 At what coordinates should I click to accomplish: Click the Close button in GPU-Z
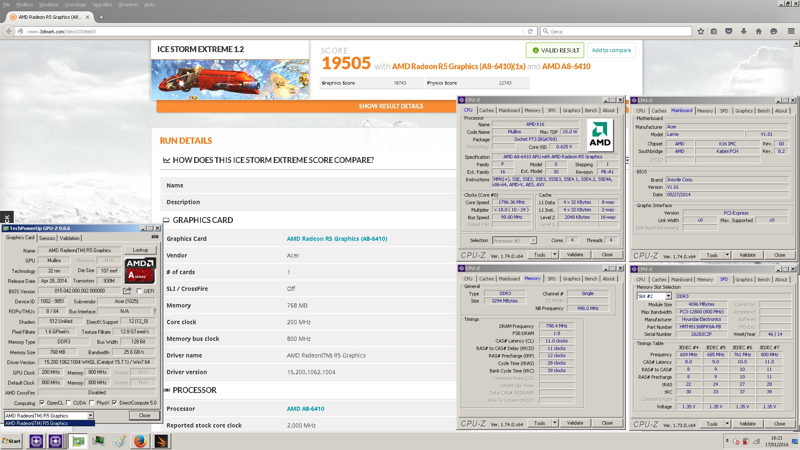(x=145, y=415)
